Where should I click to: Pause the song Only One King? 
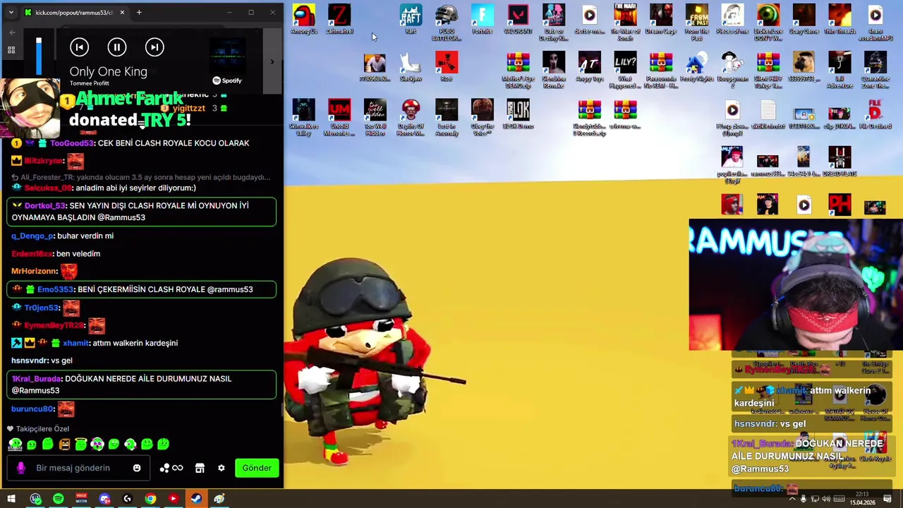tap(117, 47)
